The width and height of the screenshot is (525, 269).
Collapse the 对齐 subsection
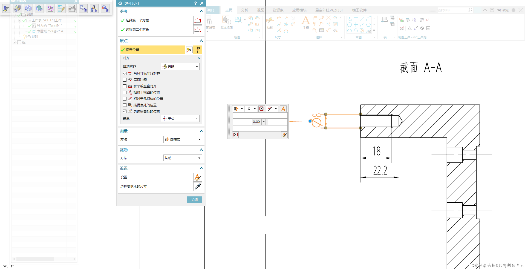pyautogui.click(x=199, y=58)
